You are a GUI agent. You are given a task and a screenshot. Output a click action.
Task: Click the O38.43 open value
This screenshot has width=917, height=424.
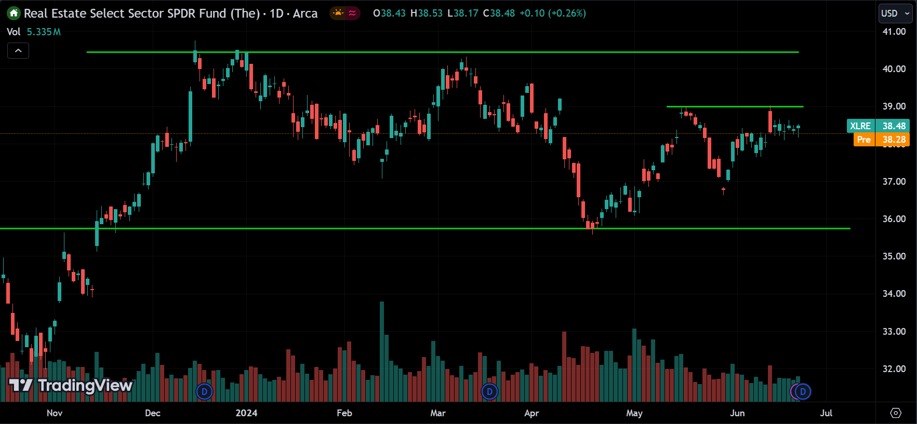coord(389,13)
